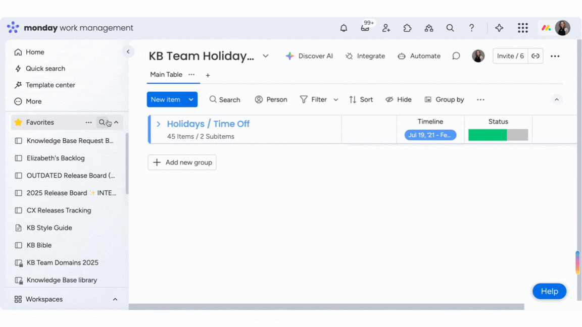Open the user profile avatar at top right
This screenshot has width=582, height=327.
click(x=562, y=28)
